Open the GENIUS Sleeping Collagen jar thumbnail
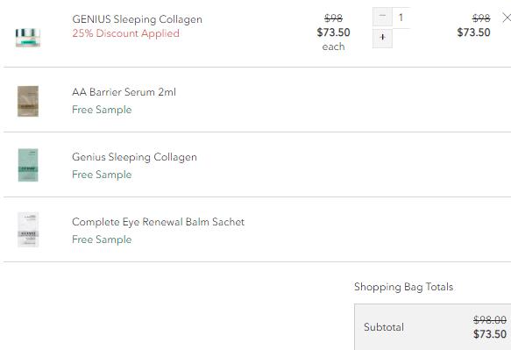This screenshot has width=511, height=350. 28,37
